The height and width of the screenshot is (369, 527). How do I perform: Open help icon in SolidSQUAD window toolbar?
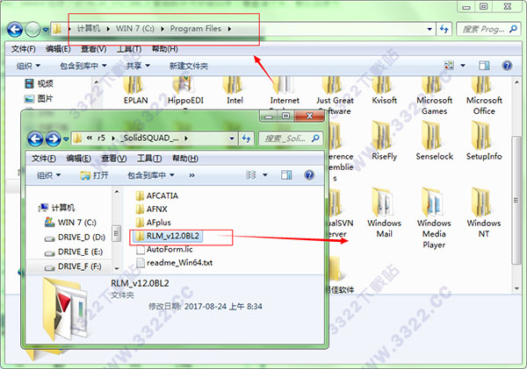[309, 174]
